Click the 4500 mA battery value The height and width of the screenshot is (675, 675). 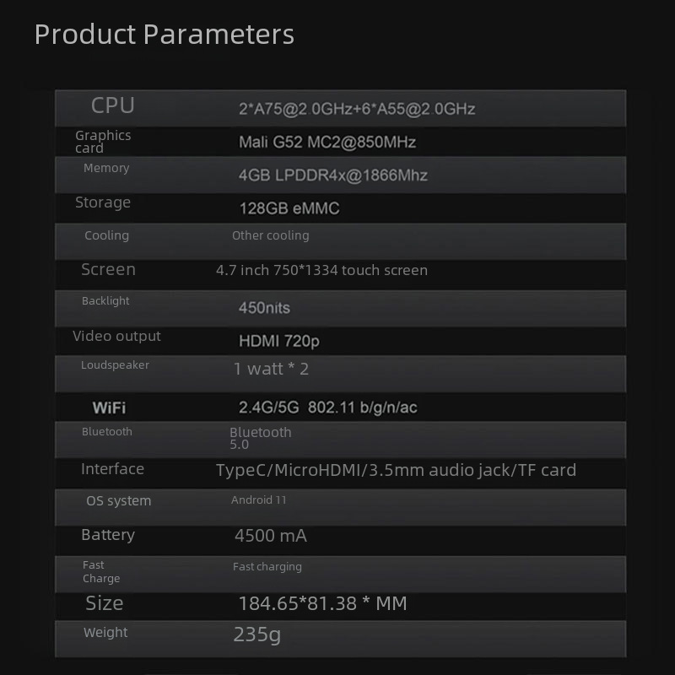[x=270, y=536]
